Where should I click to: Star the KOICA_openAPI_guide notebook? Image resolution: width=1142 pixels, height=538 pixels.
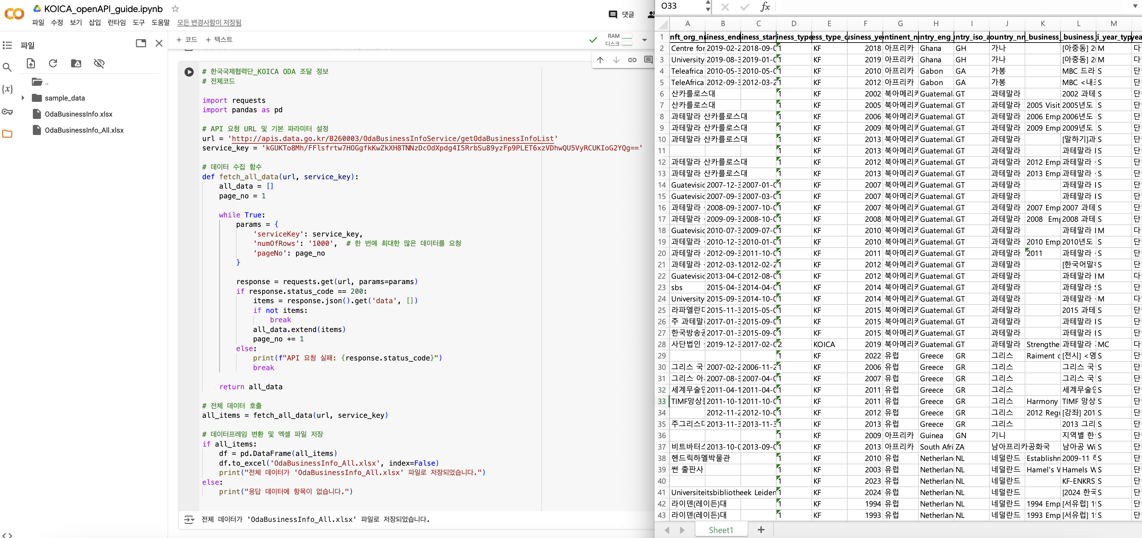[175, 8]
